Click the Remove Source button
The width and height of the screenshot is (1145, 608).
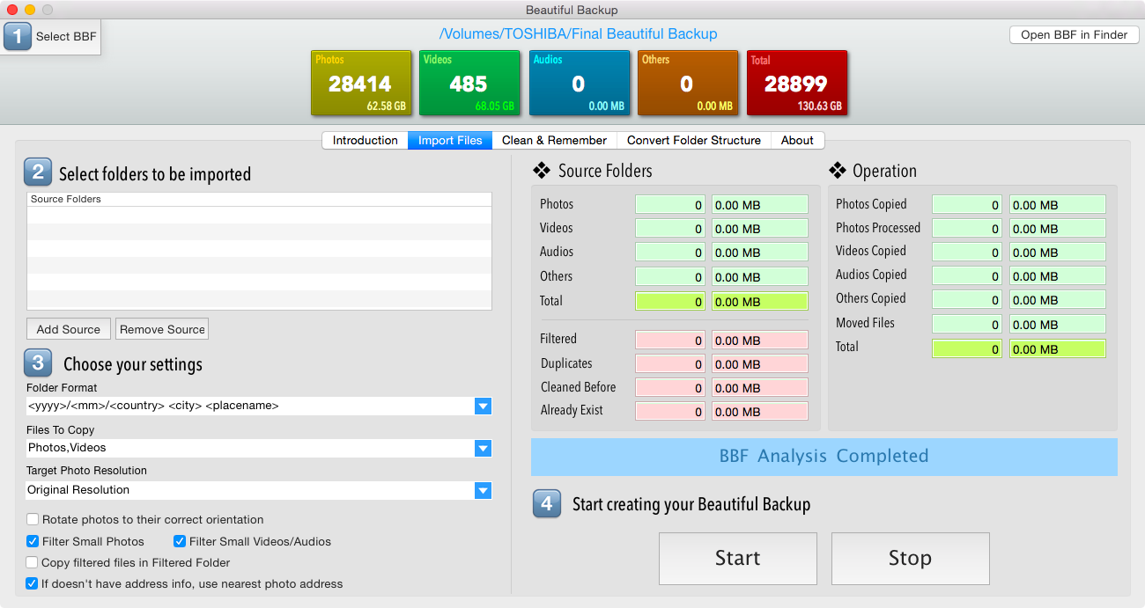coord(162,329)
